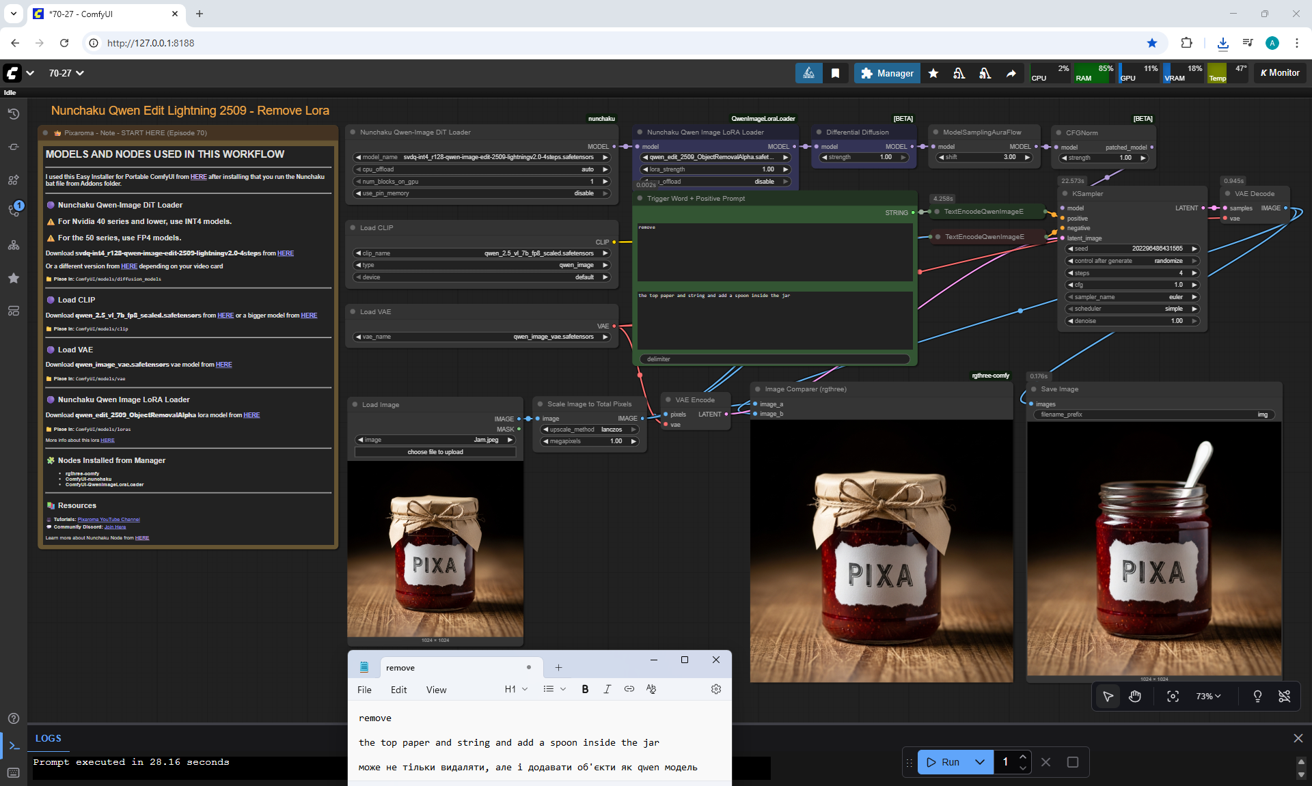Click choose file to upload button
The image size is (1312, 786).
(x=435, y=452)
